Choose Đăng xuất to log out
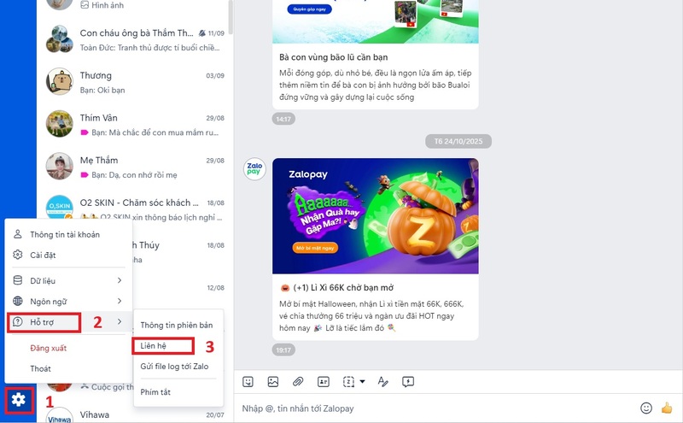This screenshot has height=423, width=683. (x=49, y=348)
